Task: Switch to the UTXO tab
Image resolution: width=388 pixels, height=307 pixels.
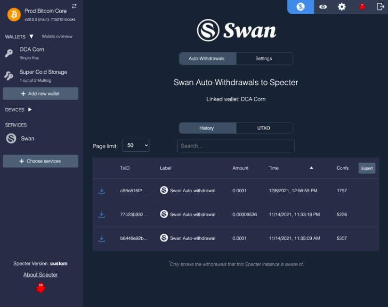Action: (264, 128)
